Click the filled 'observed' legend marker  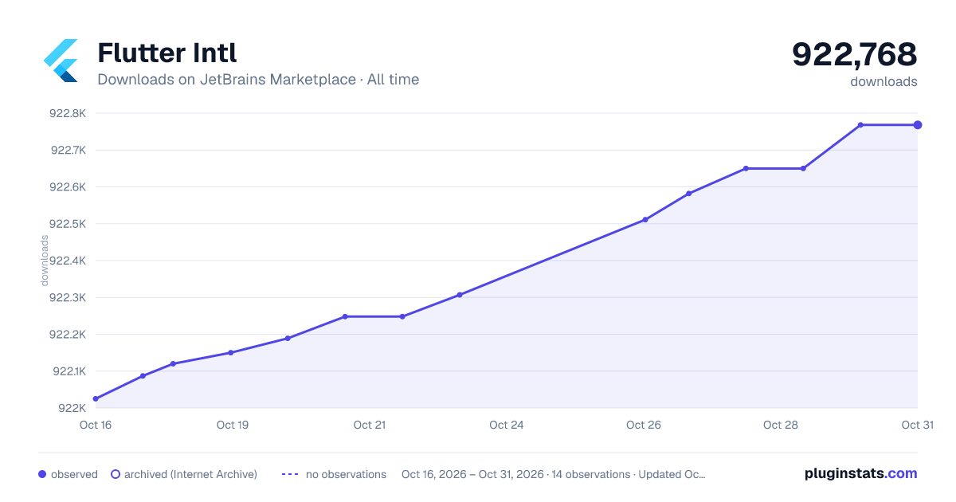[x=42, y=474]
